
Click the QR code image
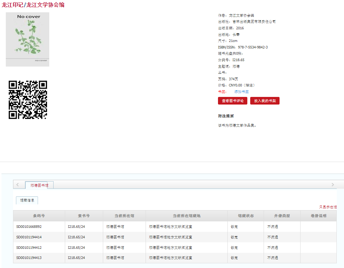click(x=28, y=100)
